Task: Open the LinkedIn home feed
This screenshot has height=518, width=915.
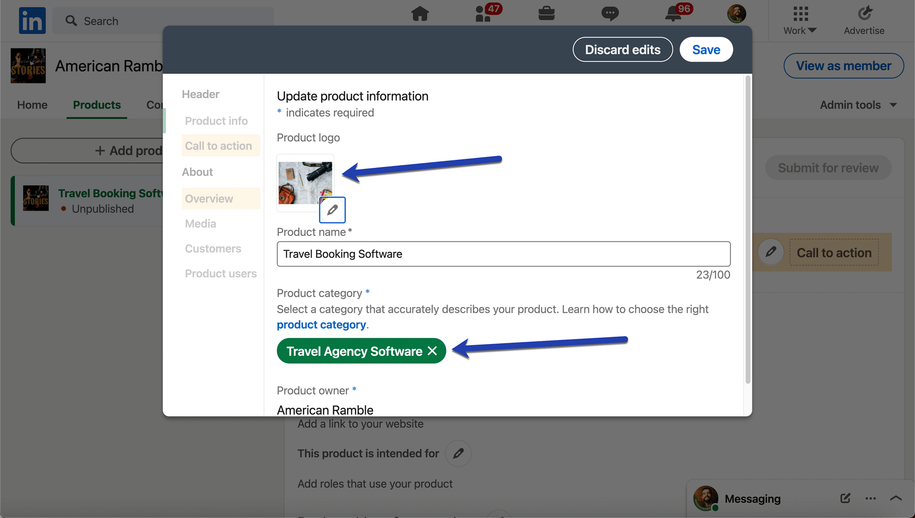Action: tap(420, 14)
